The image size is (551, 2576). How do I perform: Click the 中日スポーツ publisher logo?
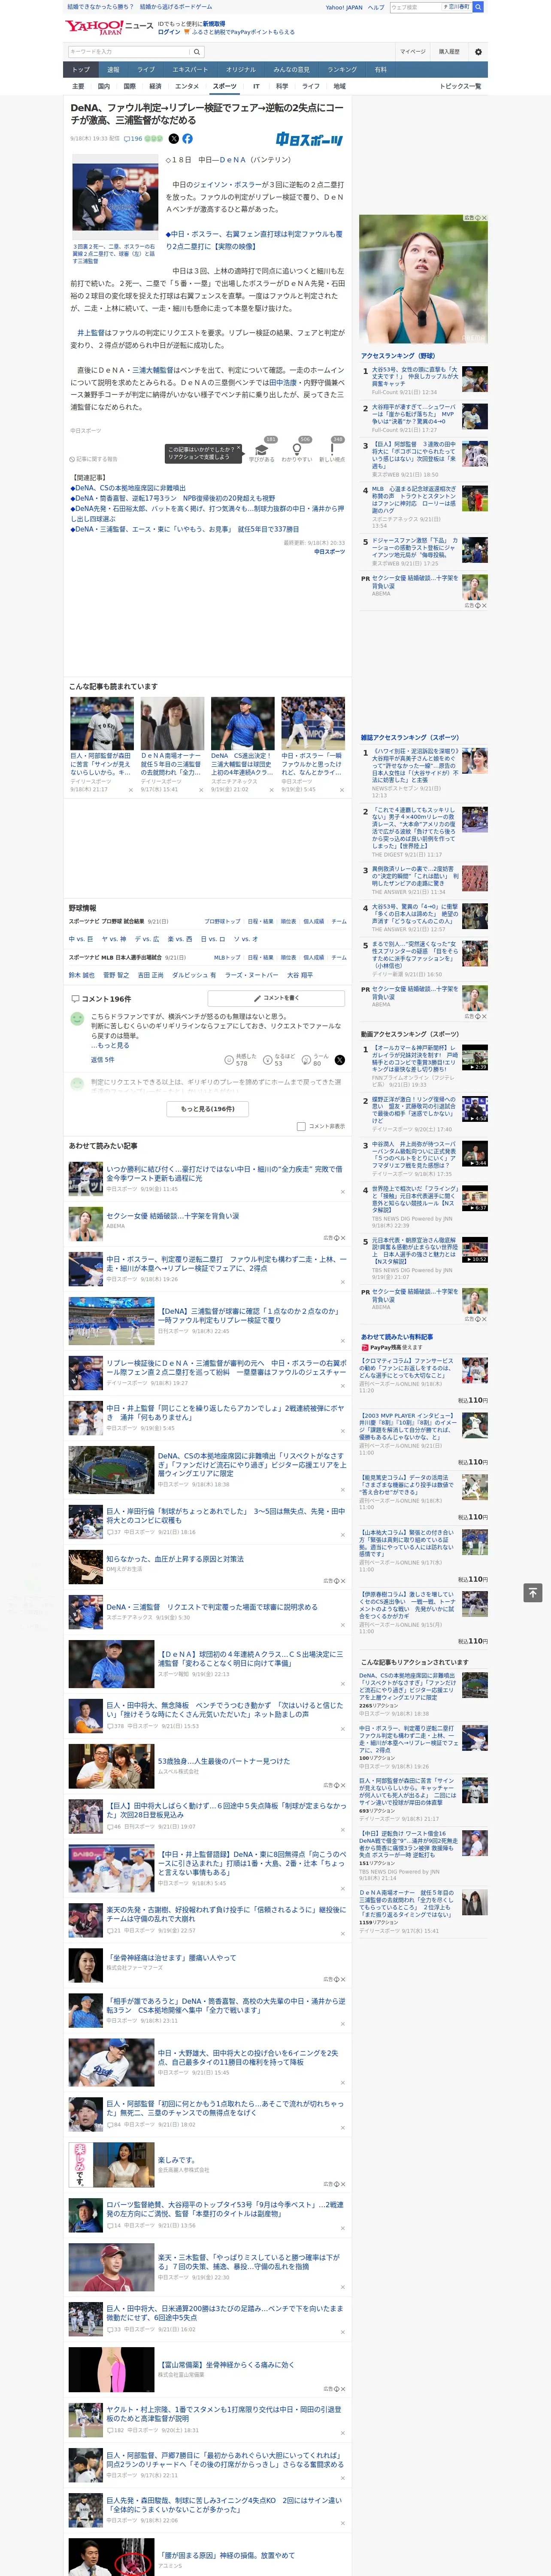click(x=310, y=140)
